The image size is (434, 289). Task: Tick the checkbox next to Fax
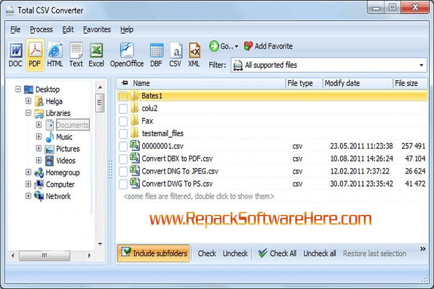[x=123, y=121]
